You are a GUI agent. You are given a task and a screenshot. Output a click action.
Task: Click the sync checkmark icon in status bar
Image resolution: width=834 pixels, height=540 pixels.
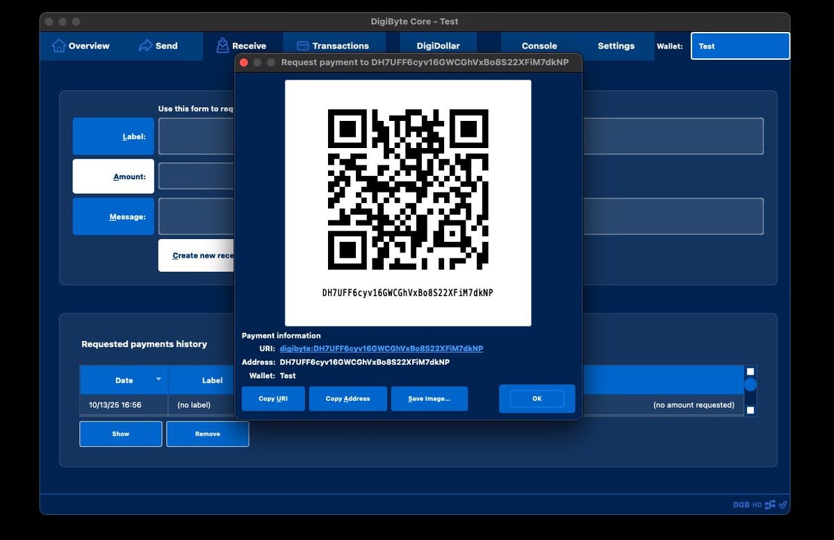783,505
